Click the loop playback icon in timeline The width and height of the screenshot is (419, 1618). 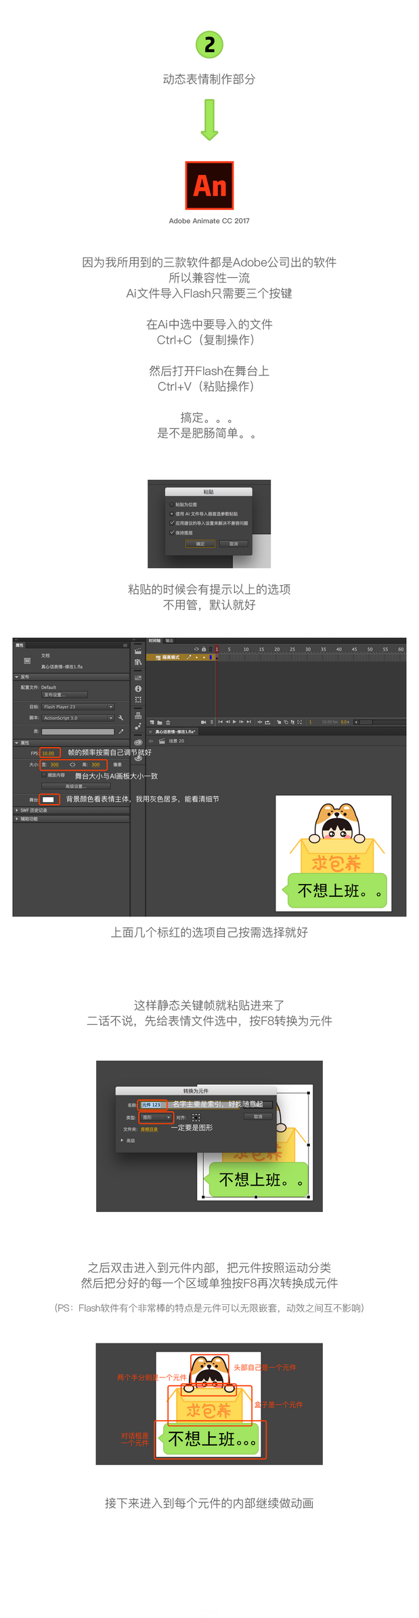pos(267,722)
